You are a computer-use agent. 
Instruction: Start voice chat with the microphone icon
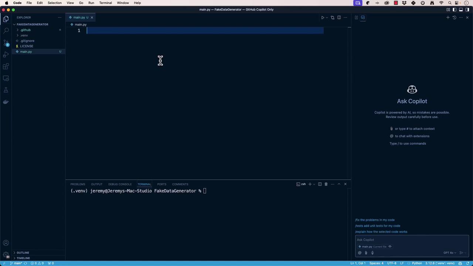372,253
